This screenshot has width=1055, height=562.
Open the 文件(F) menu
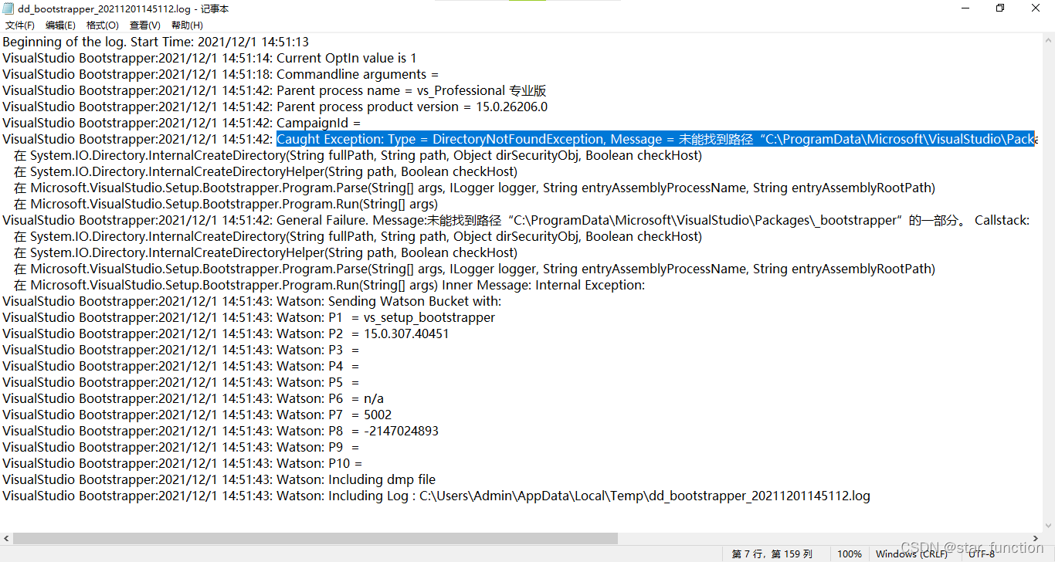[20, 25]
